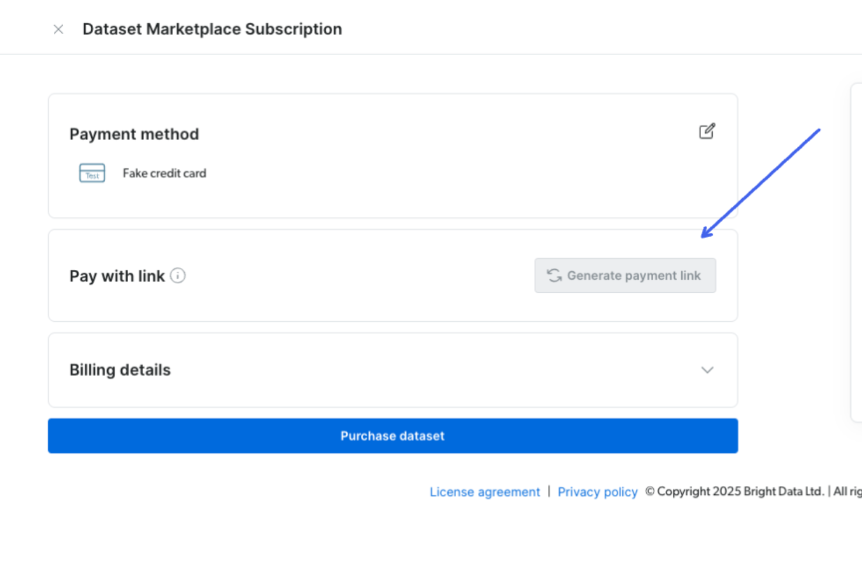
Task: Open the Privacy policy link
Action: (597, 492)
